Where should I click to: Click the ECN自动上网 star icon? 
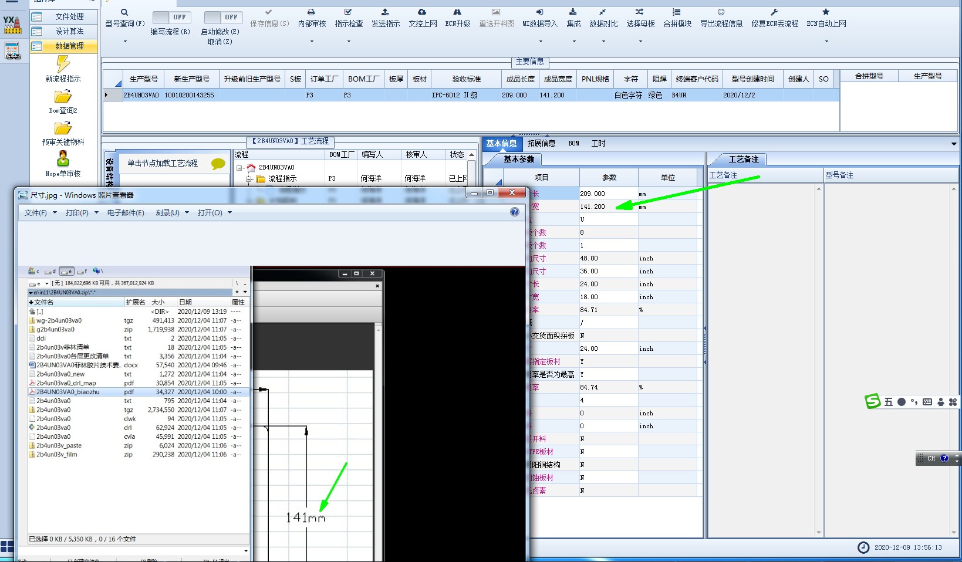[x=826, y=12]
